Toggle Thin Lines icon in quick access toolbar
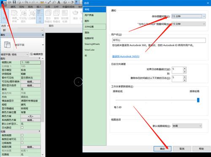Viewport: 211px width, 157px height. pos(77,2)
